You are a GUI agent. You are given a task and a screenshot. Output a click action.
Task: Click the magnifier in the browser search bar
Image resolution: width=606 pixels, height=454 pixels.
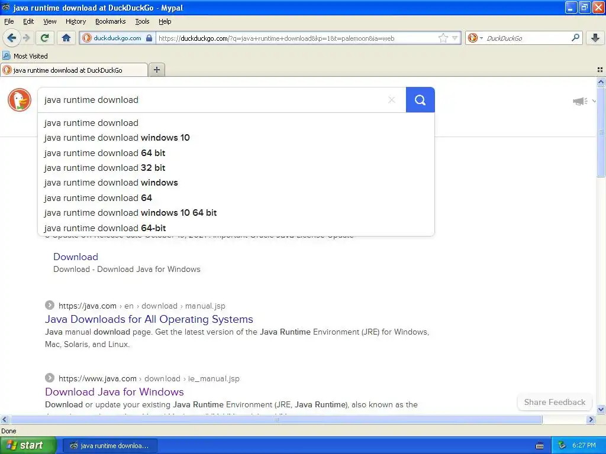(575, 37)
